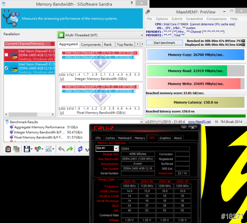The width and height of the screenshot is (247, 223).
Task: Click the info diamond on Float bandwidth chart
Action: click(x=100, y=96)
